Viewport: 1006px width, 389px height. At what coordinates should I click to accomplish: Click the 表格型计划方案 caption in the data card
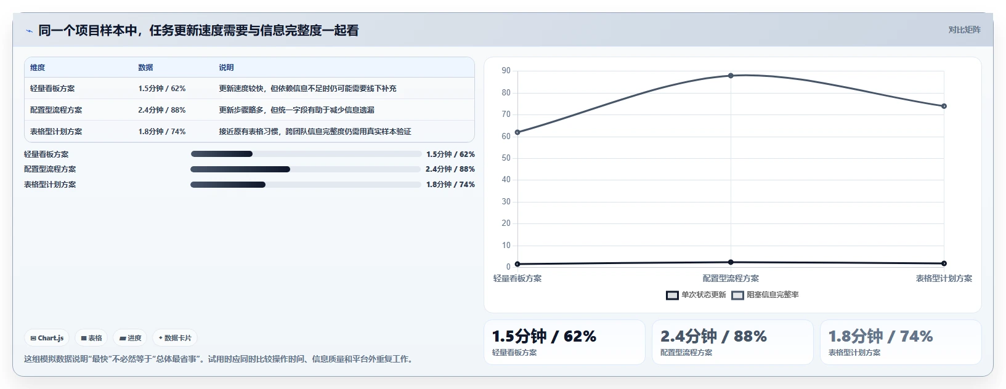point(854,353)
